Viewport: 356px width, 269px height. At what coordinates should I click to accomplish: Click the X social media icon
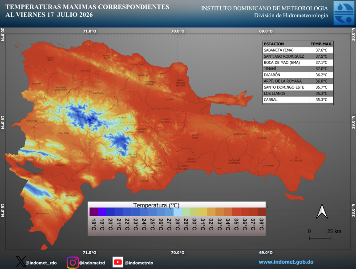(x=20, y=262)
